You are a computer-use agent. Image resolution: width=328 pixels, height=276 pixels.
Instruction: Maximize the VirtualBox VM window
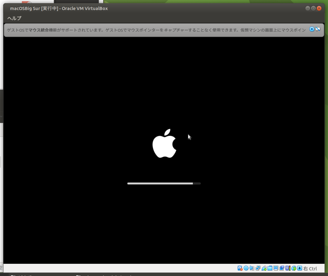point(313,8)
